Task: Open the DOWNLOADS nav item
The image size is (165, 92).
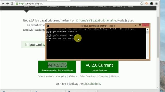Action: [x=53, y=7]
